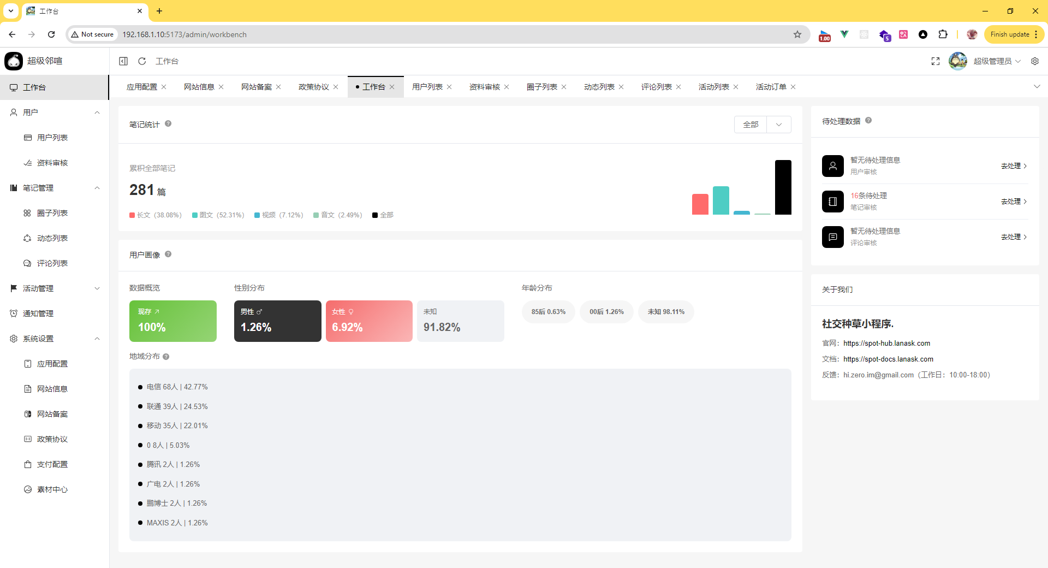Open 圈子列表 in the sidebar menu
The image size is (1048, 568).
click(52, 213)
